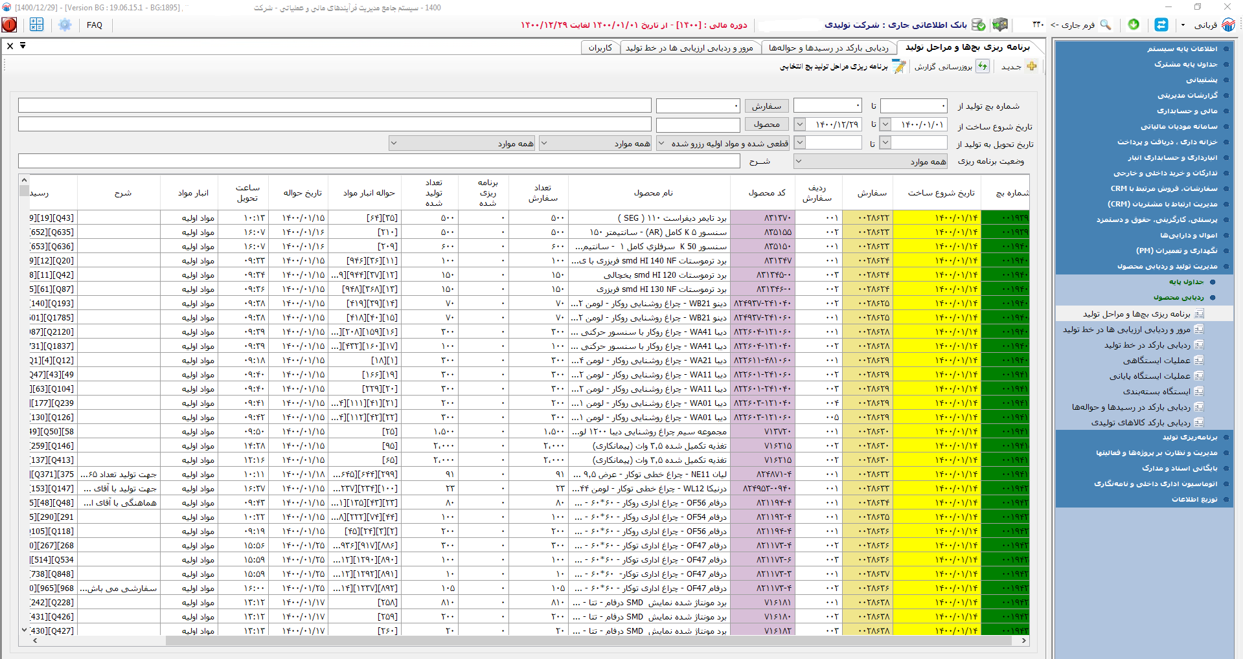Click the محصول filter button
1243x659 pixels.
[x=766, y=124]
